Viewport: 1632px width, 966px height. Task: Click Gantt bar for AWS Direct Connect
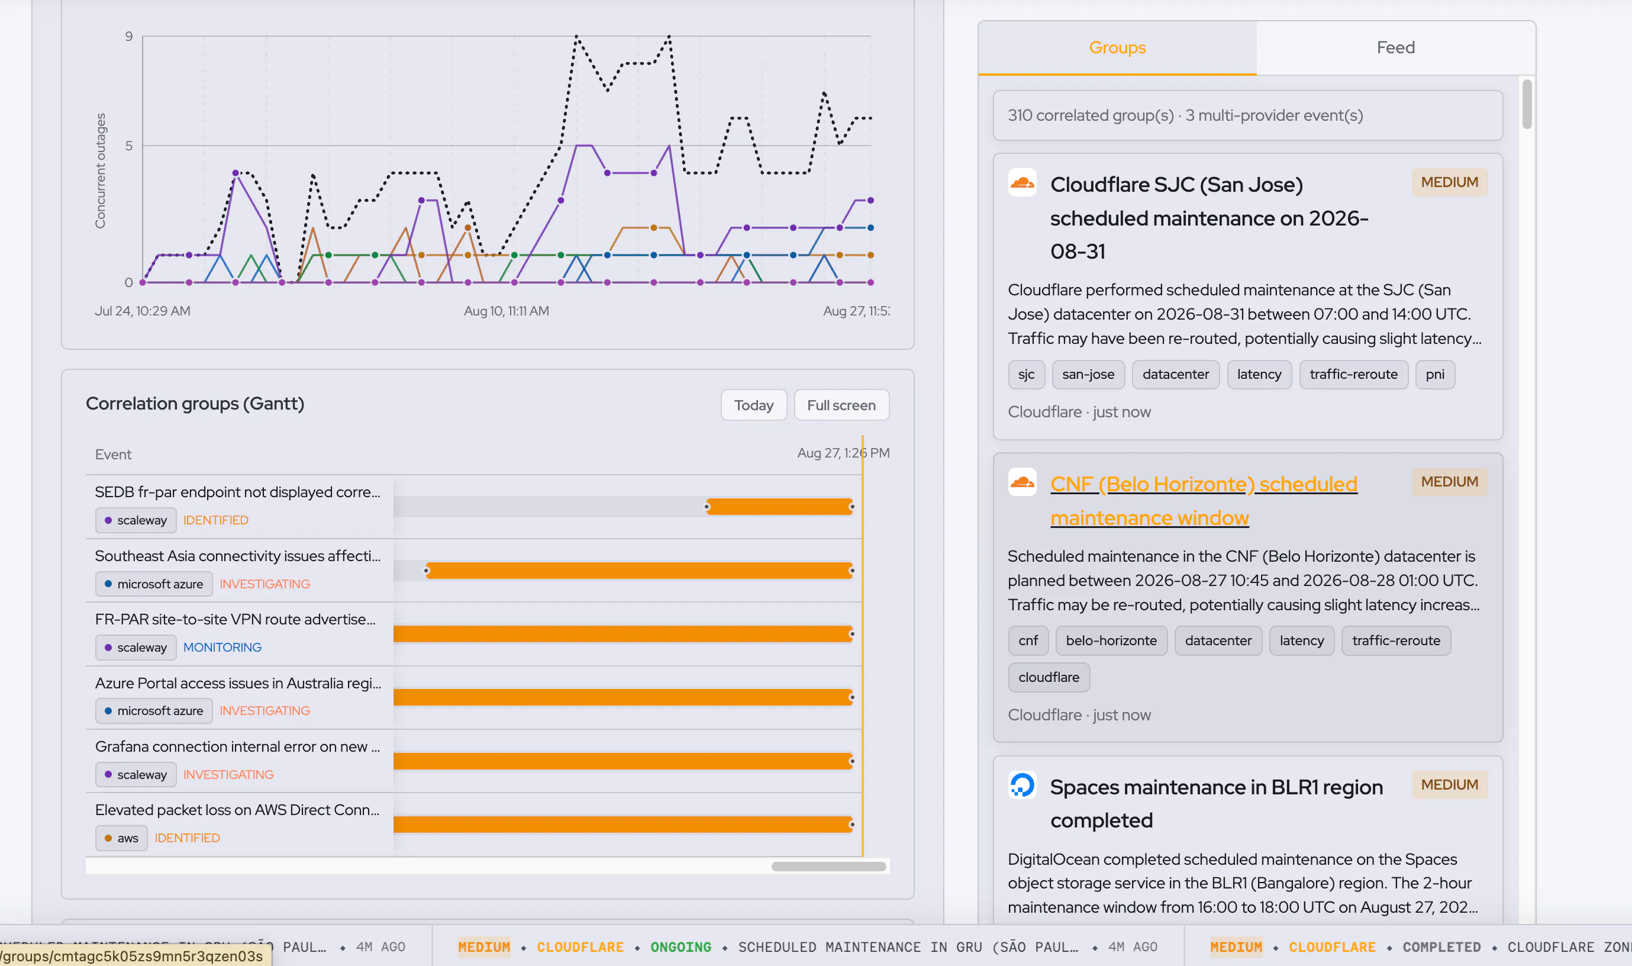click(x=623, y=824)
